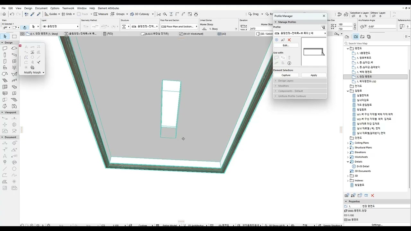Select the Curtain Wall tool
This screenshot has width=411, height=231.
click(x=5, y=87)
